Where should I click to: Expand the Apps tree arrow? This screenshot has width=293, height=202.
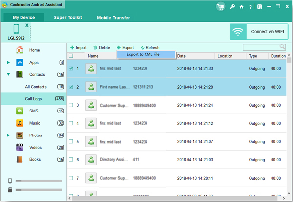pos(8,62)
